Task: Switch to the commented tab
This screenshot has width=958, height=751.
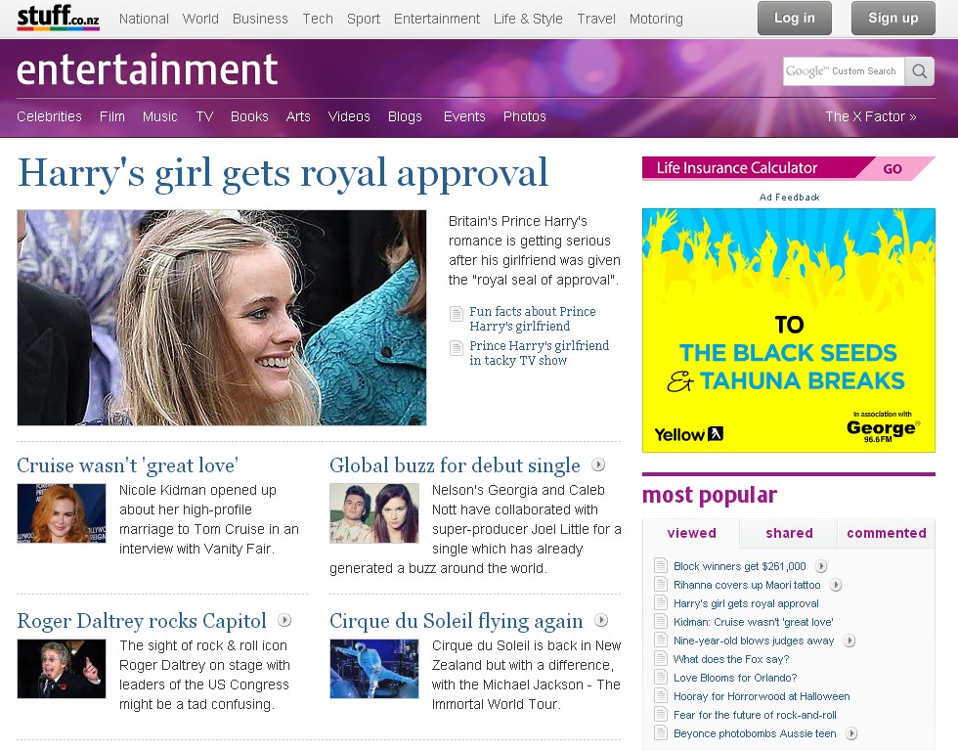Action: 886,533
